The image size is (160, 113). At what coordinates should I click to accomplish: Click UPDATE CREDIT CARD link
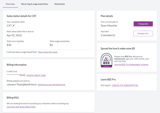[36, 75]
